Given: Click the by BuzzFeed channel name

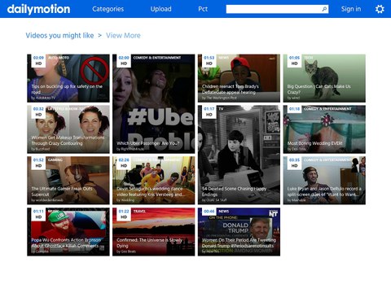Looking at the screenshot, I should [41, 149].
